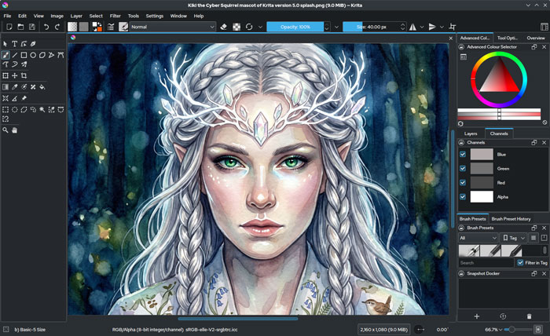This screenshot has height=336, width=550.
Task: Switch to the Layers tab
Action: point(471,133)
